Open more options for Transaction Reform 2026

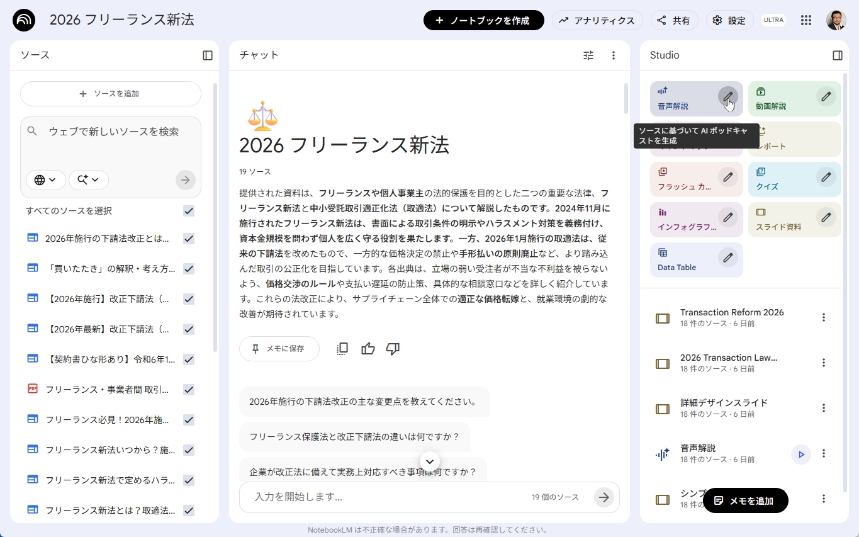tap(823, 318)
